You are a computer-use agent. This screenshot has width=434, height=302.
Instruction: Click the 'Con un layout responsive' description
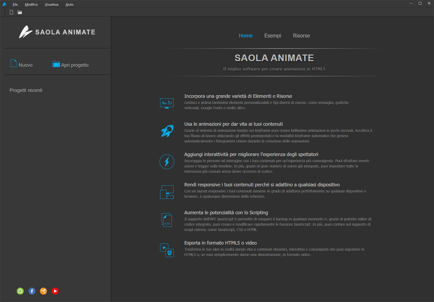[275, 194]
